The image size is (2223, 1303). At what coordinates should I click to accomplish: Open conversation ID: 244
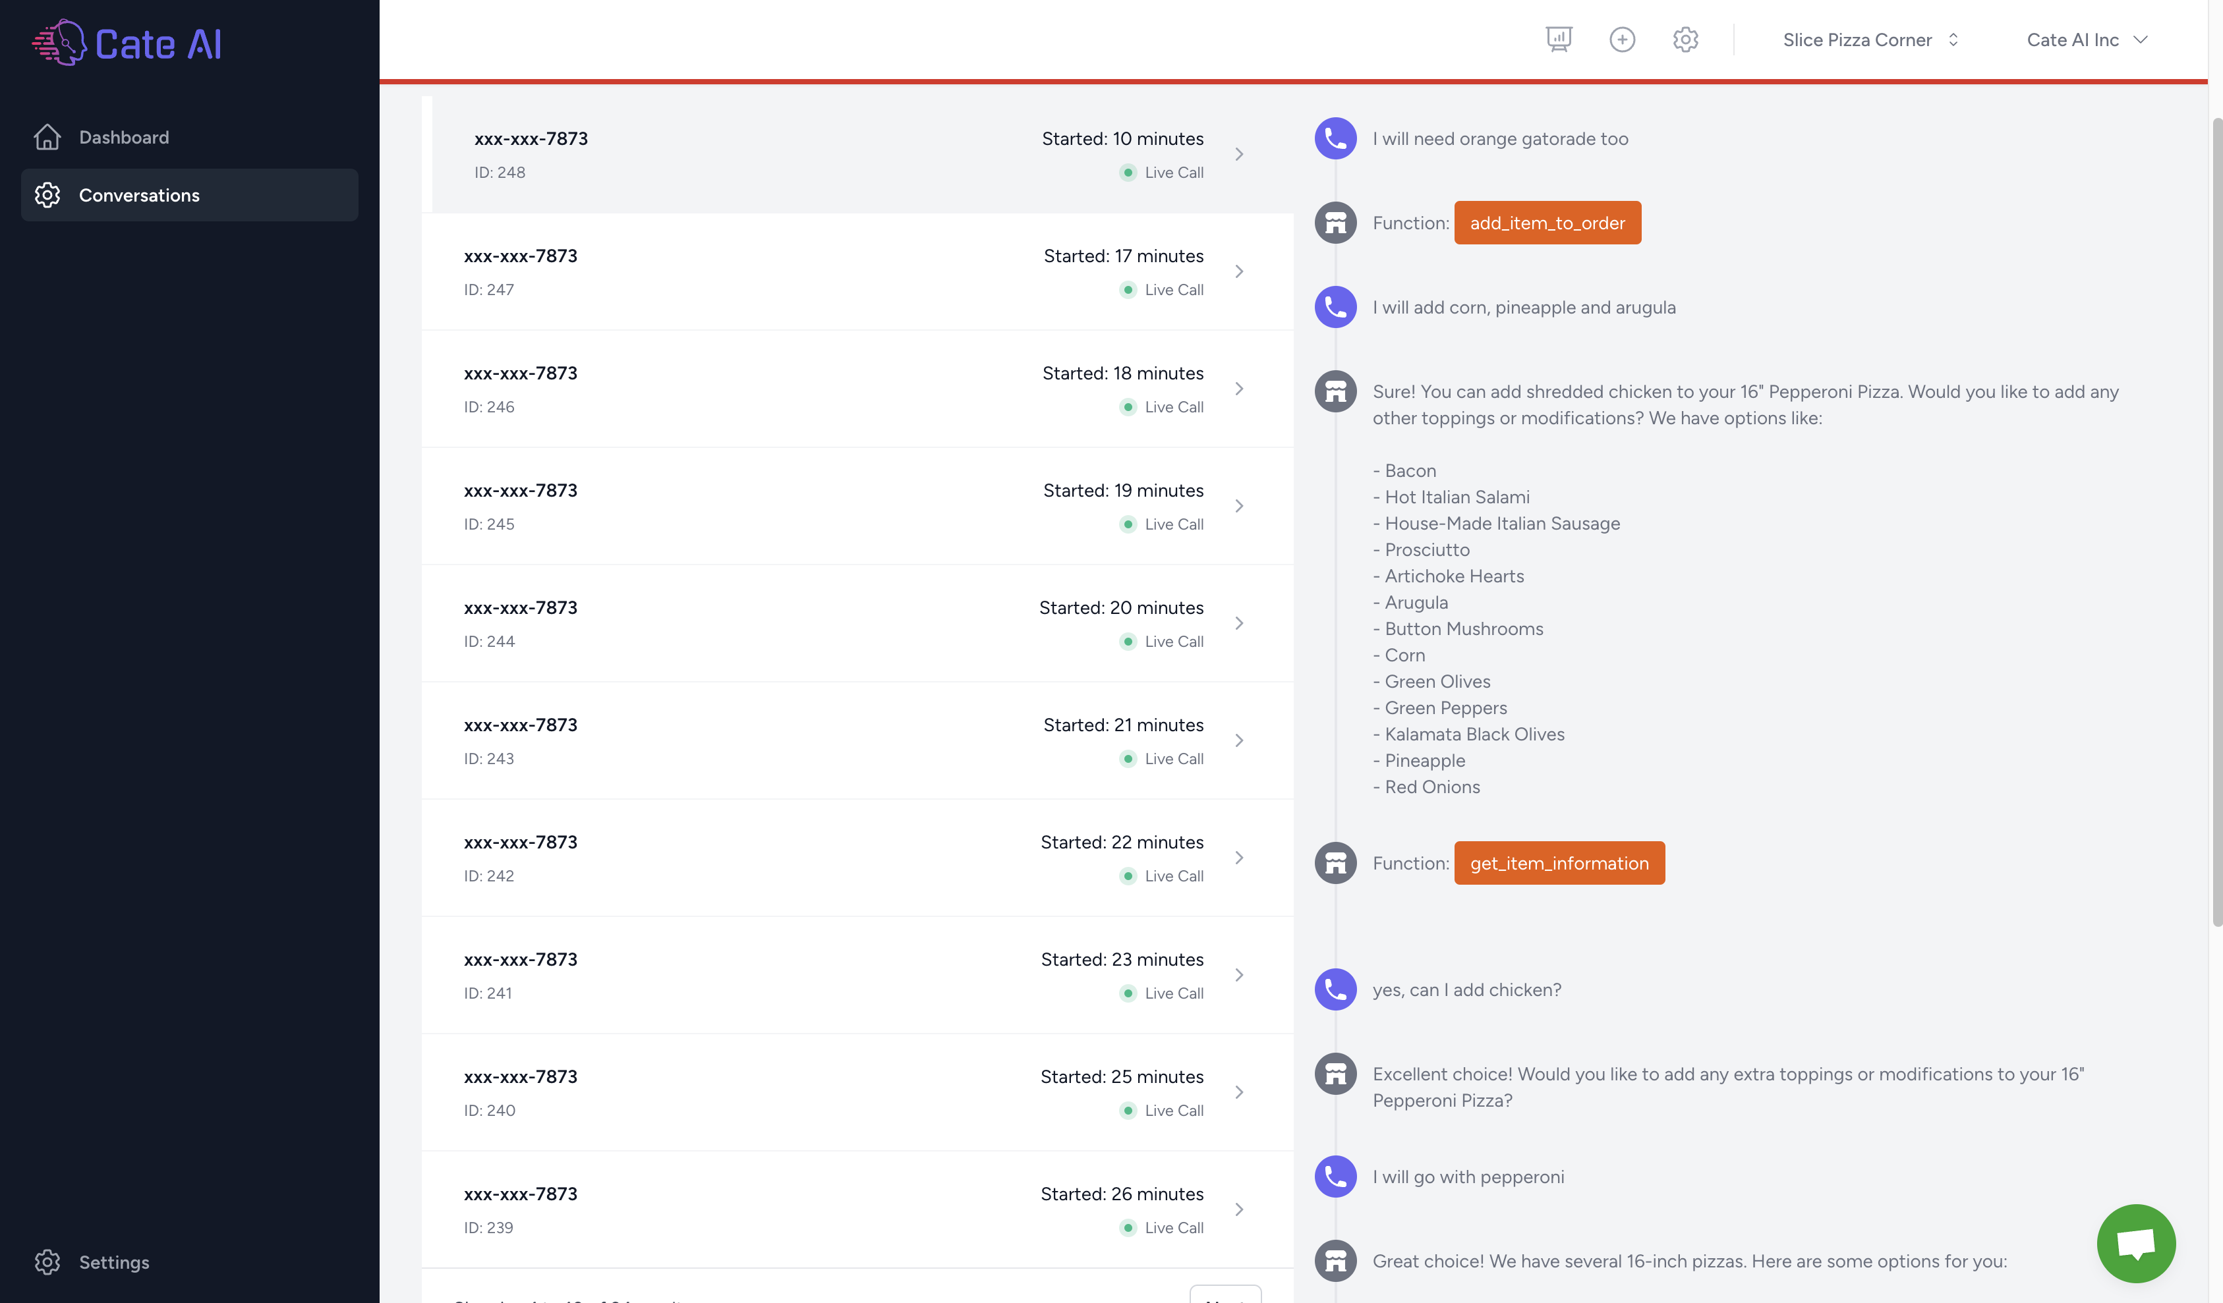coord(857,623)
